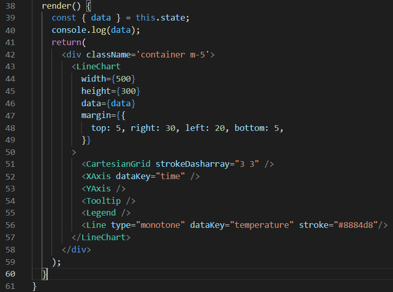
Task: Click the highlighted closing brace on line 60
Action: (x=44, y=274)
